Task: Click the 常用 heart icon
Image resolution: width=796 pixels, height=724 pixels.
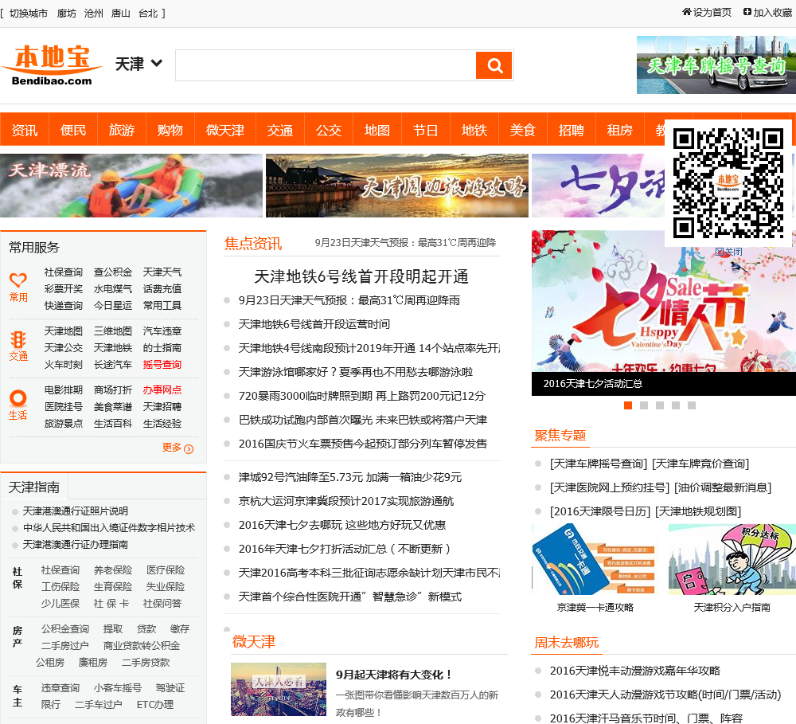Action: click(x=18, y=280)
